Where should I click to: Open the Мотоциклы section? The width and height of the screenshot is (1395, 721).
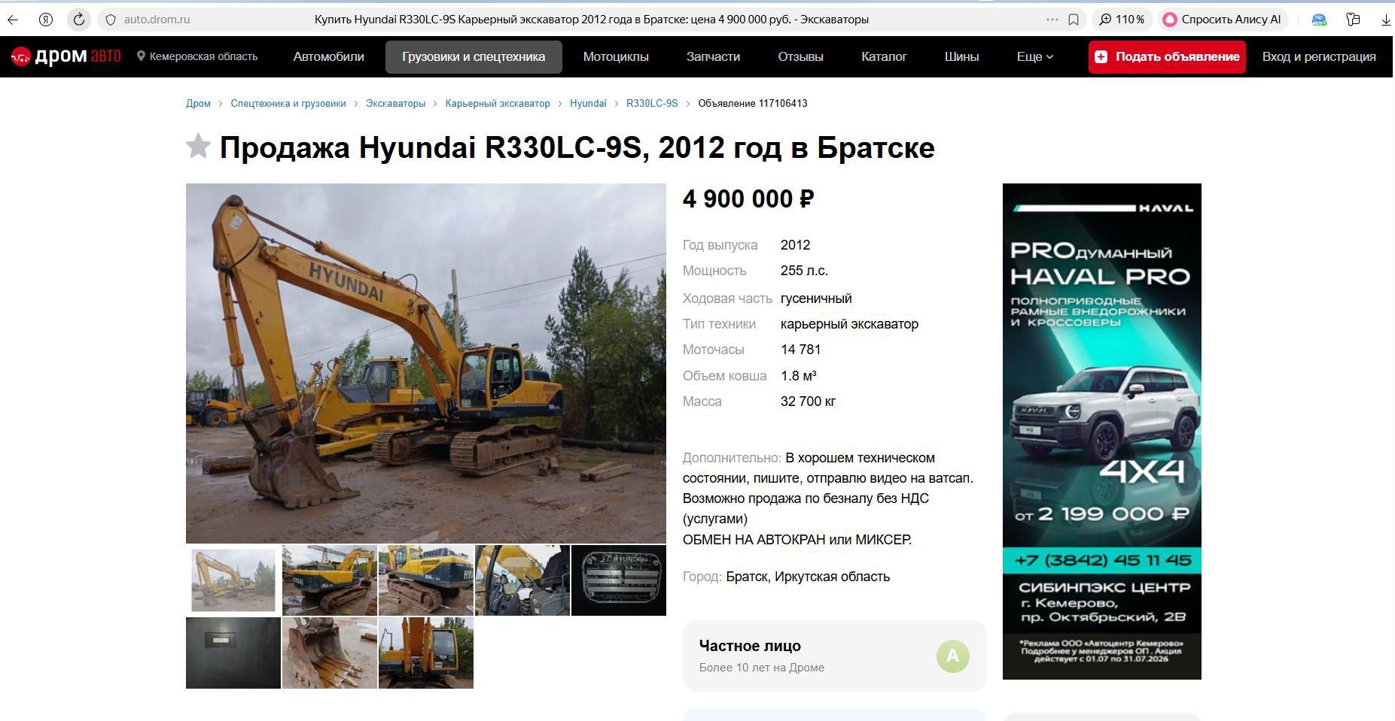(616, 56)
